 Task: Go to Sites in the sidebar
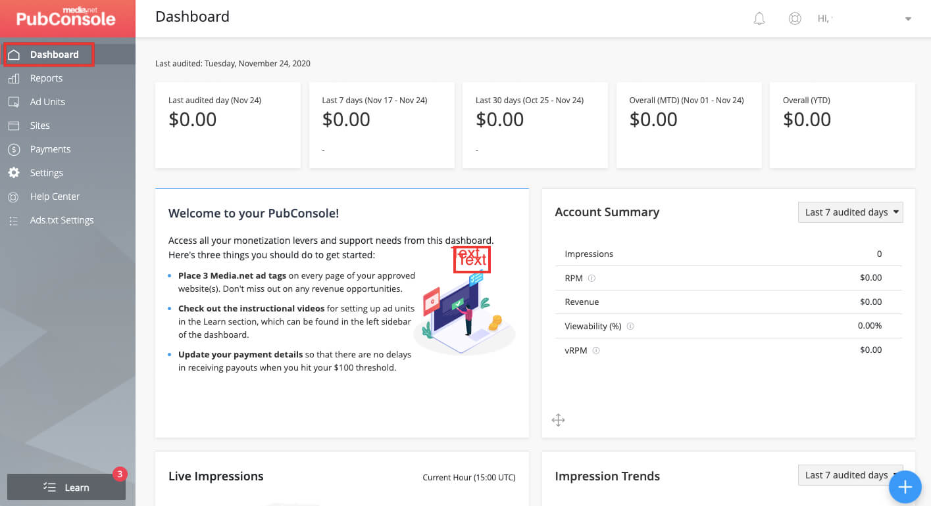click(40, 126)
